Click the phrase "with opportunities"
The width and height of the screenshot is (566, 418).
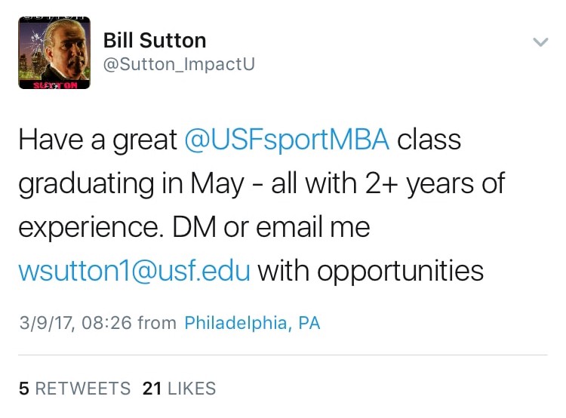click(371, 270)
